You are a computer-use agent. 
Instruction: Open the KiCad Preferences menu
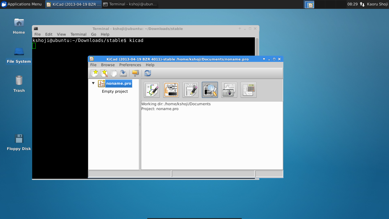point(130,65)
